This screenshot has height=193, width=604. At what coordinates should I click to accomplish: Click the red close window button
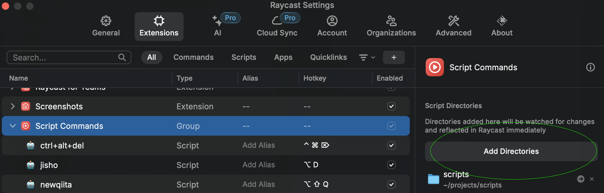[x=5, y=6]
